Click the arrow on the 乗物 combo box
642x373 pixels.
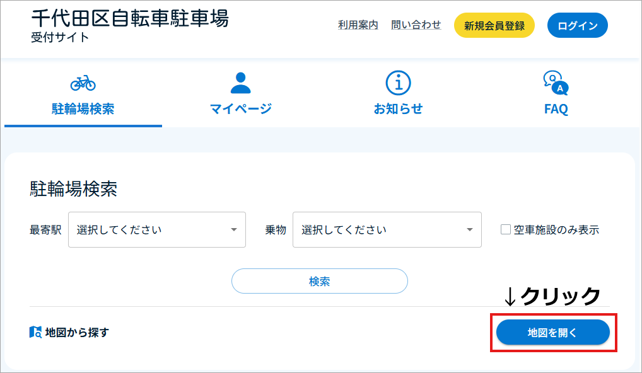pos(470,230)
